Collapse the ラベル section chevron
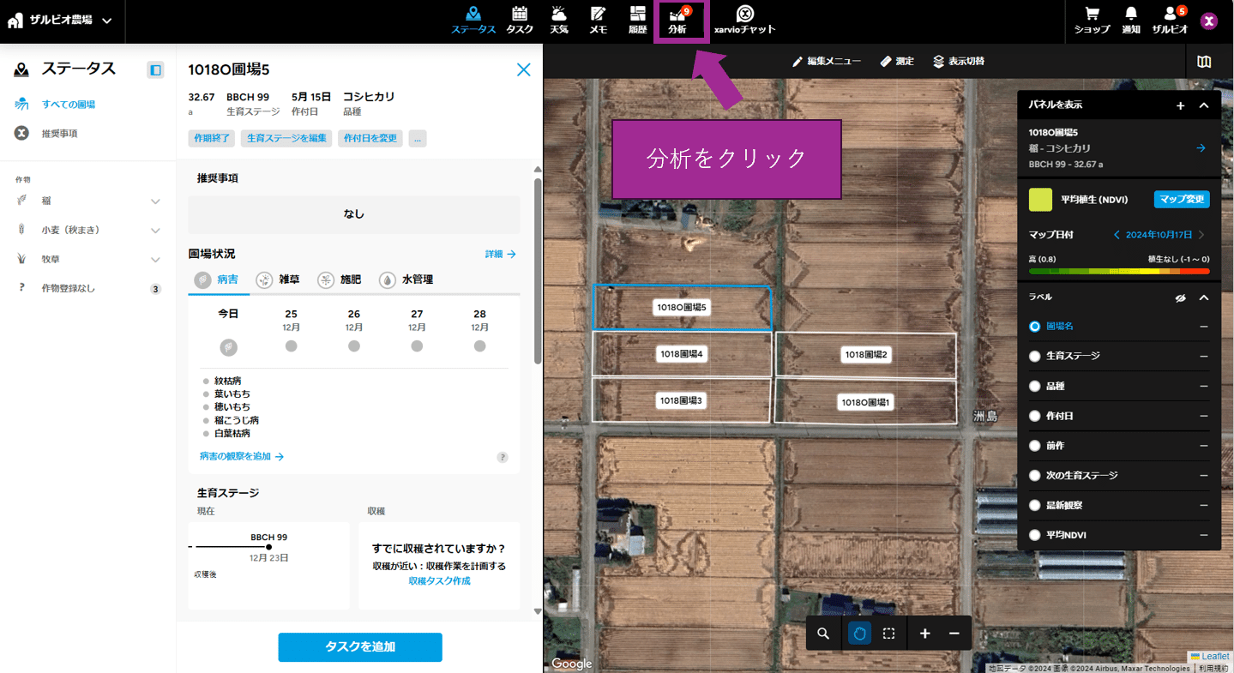Image resolution: width=1234 pixels, height=673 pixels. tap(1204, 297)
